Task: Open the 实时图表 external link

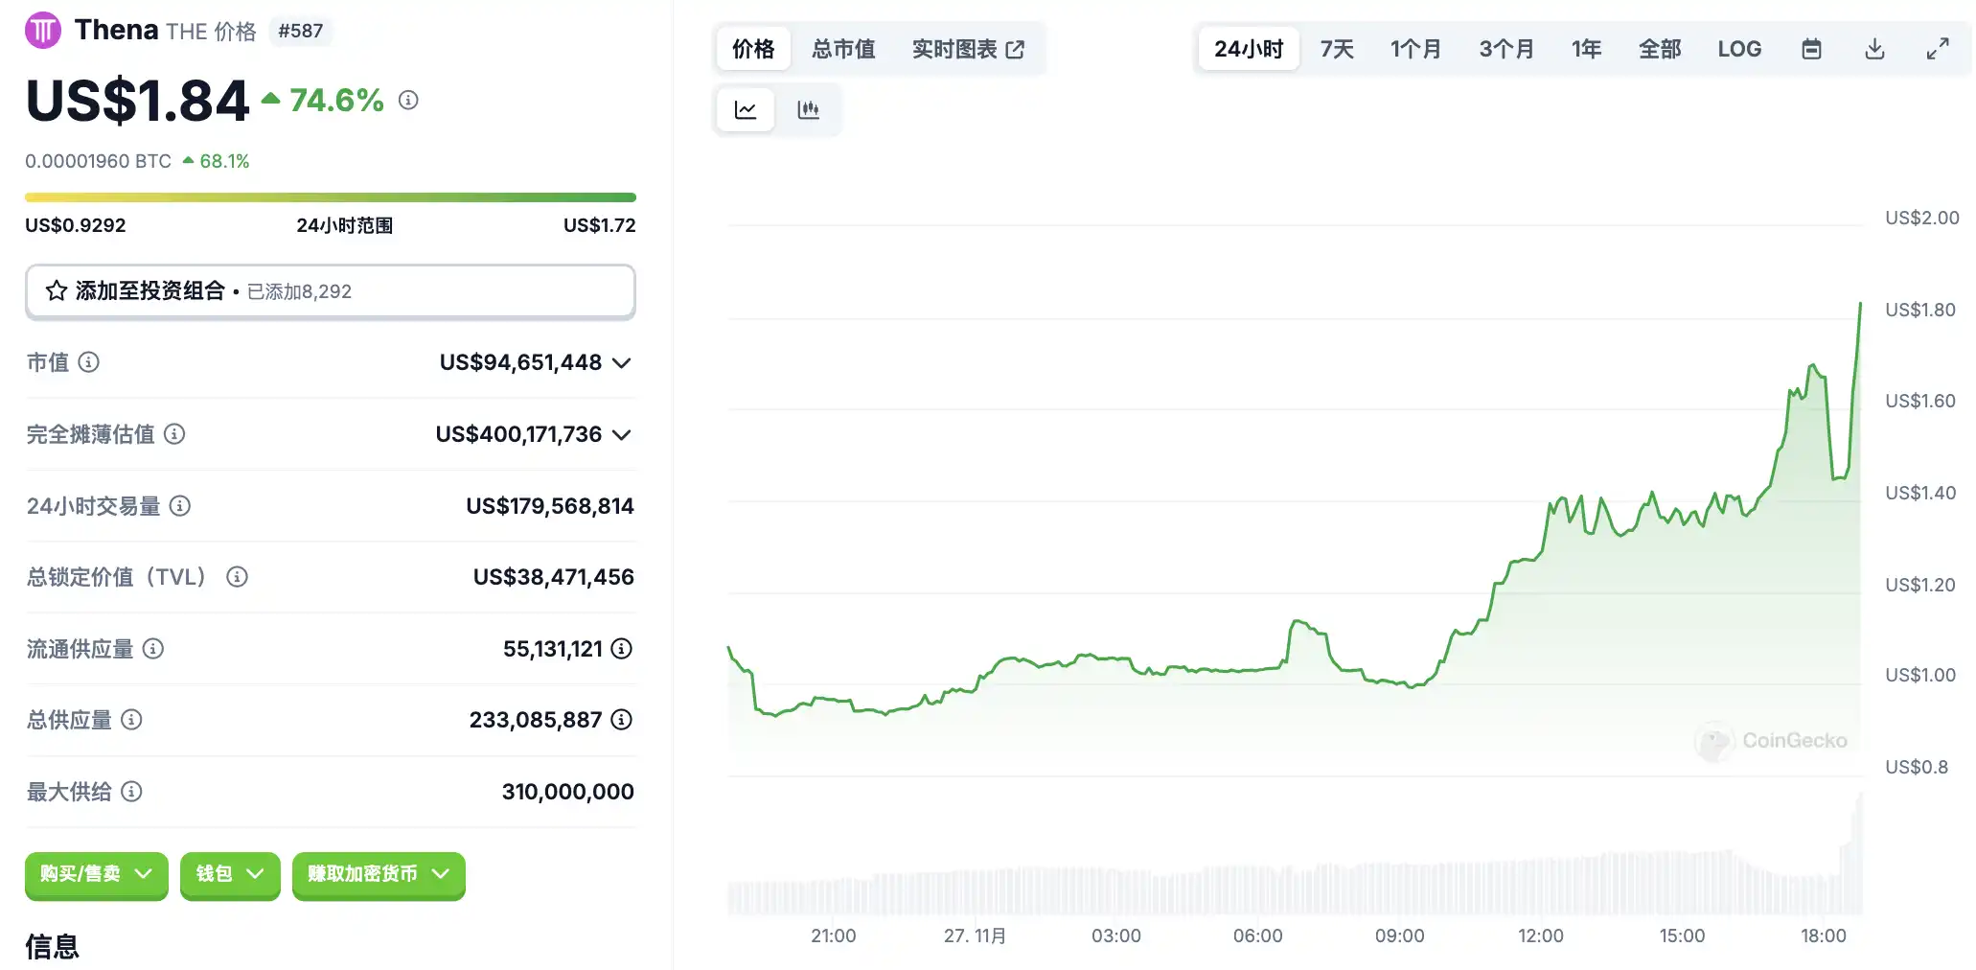Action: click(967, 49)
